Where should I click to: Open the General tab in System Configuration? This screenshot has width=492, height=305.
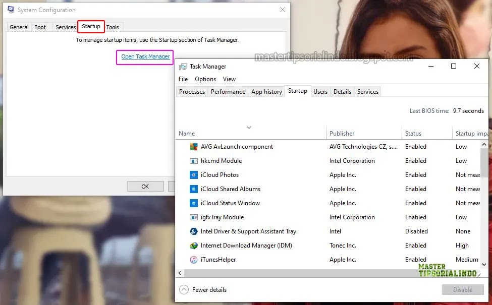19,27
